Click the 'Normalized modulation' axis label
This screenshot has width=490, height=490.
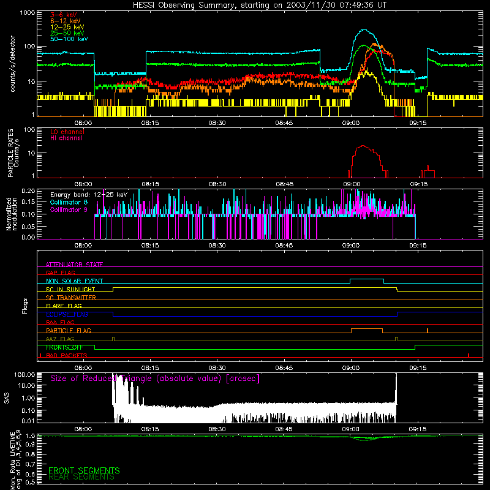click(11, 214)
